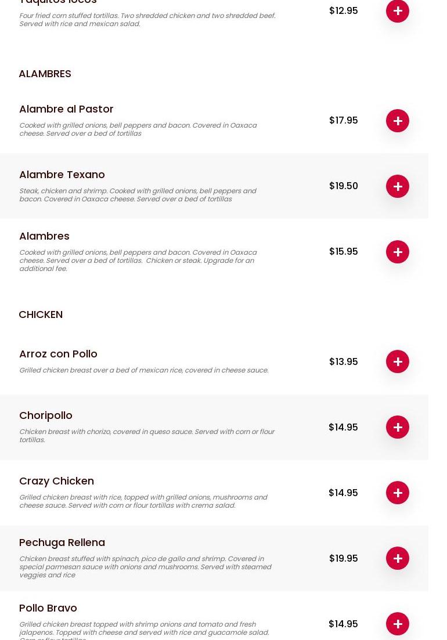Image resolution: width=447 pixels, height=640 pixels.
Task: Tap plus icon for Pollo Bravo
Action: tap(397, 624)
